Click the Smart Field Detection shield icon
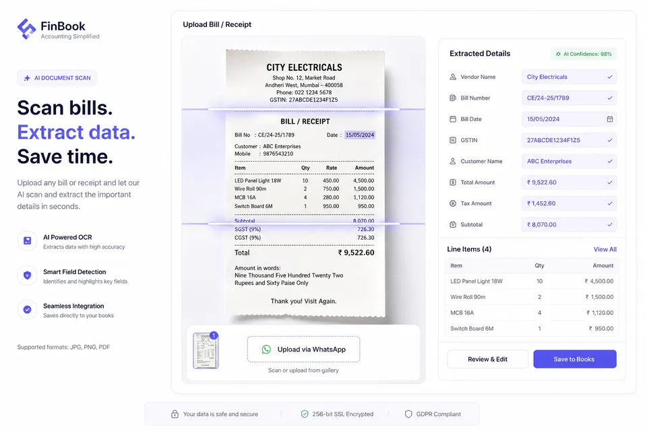Viewport: 647px width, 431px height. click(x=27, y=275)
